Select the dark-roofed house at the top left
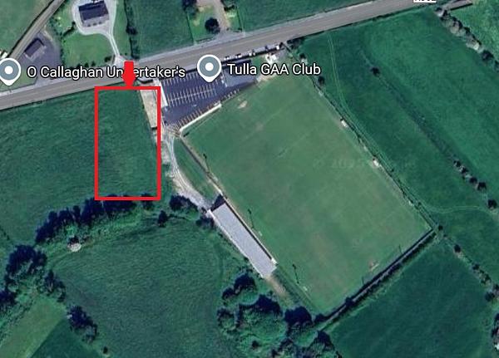499x358 pixels. [93, 12]
